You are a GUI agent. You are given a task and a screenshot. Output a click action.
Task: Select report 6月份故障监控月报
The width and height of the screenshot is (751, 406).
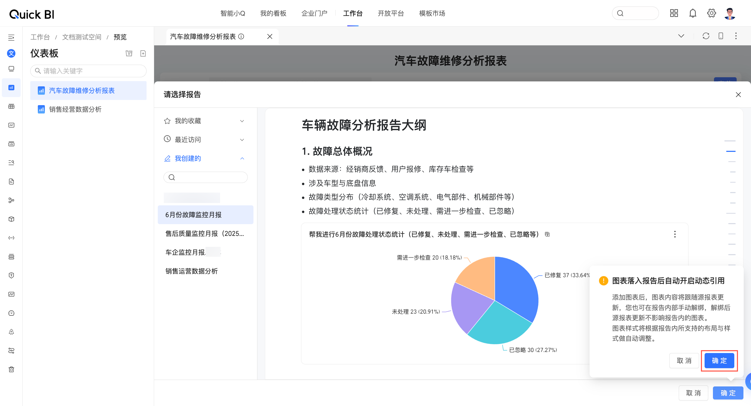coord(205,215)
